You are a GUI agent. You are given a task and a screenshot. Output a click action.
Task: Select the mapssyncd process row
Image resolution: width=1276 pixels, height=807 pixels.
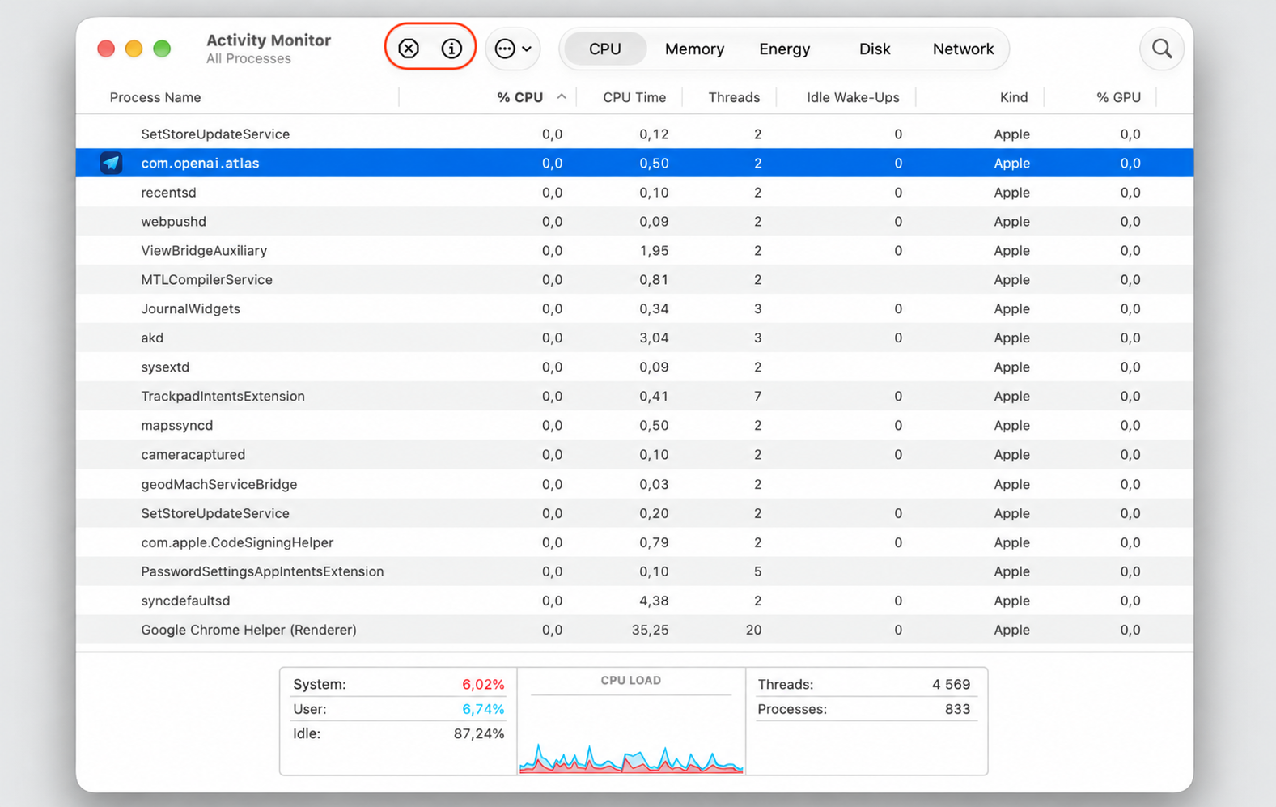[x=634, y=425]
